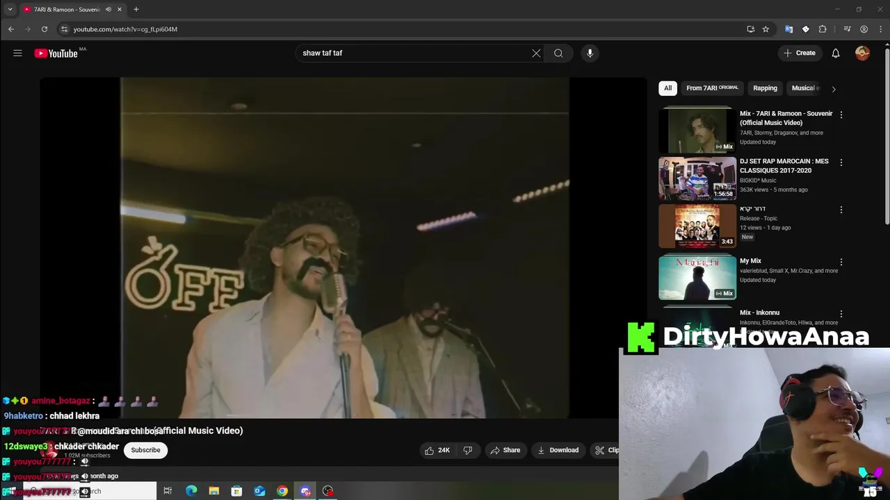This screenshot has height=500, width=890.
Task: Open the Extensions puzzle menu
Action: pos(823,29)
